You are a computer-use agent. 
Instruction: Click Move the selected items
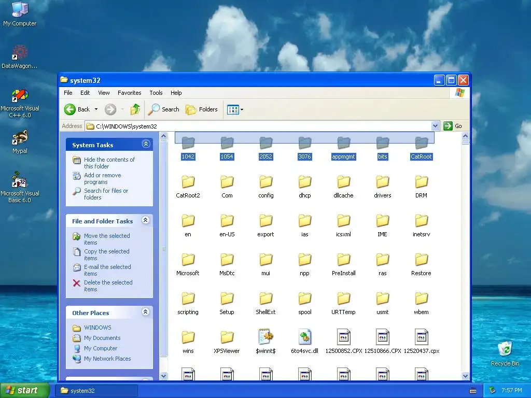click(x=107, y=239)
